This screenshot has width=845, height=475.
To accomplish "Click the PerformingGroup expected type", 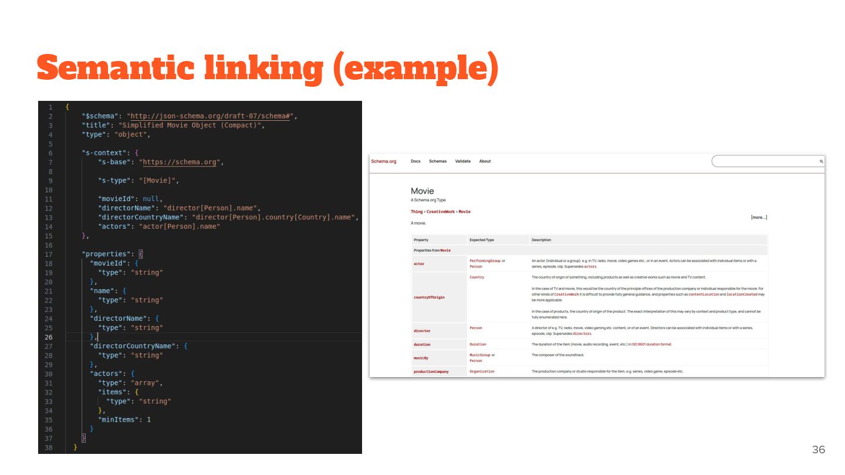I will click(485, 260).
